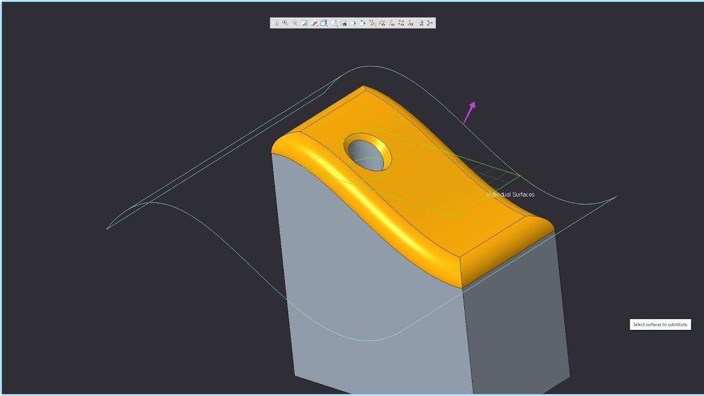This screenshot has height=396, width=704.
Task: Toggle annotation display icon
Action: (420, 23)
